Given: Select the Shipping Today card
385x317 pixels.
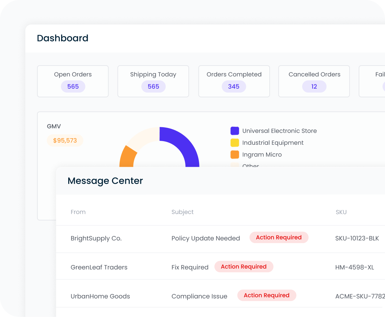Looking at the screenshot, I should point(153,81).
